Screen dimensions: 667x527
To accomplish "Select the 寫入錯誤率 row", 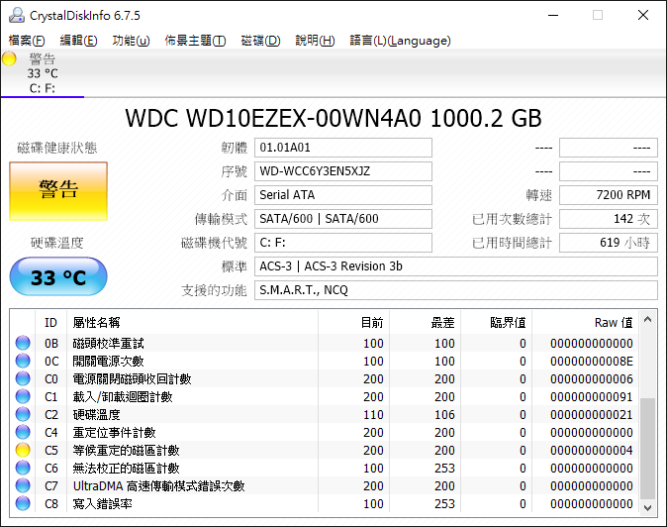I will click(325, 504).
